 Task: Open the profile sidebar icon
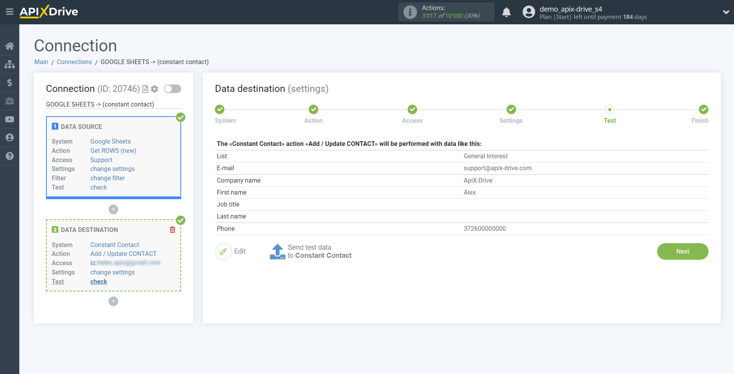point(10,138)
